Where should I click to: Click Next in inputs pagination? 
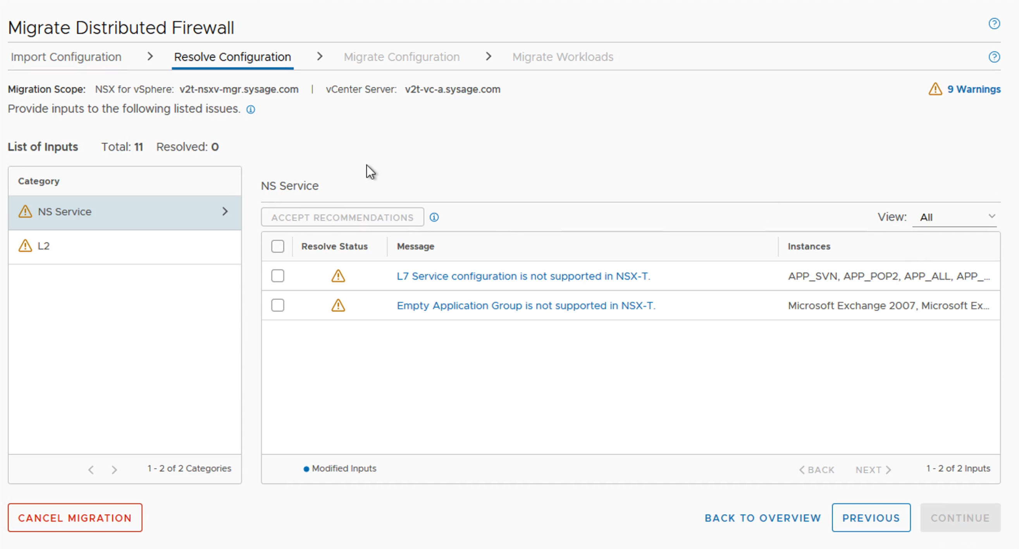[873, 470]
